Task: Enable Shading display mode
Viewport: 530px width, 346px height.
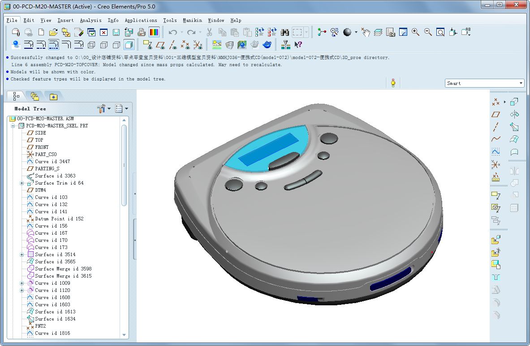Action: [129, 45]
